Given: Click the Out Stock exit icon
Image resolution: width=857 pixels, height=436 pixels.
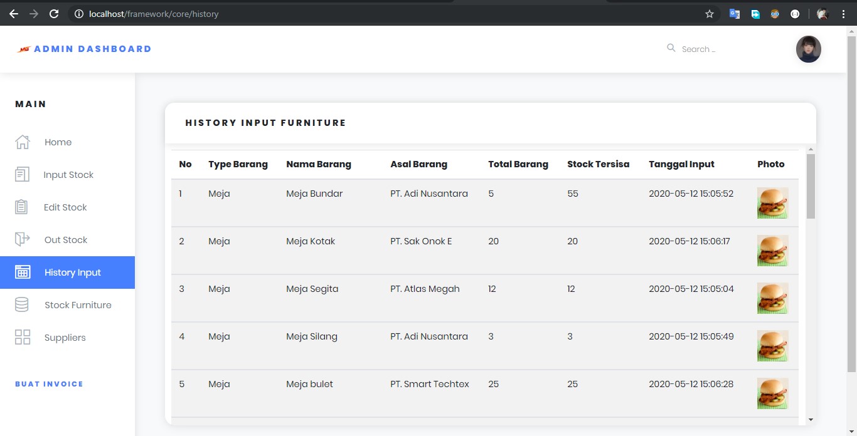Looking at the screenshot, I should click(22, 240).
